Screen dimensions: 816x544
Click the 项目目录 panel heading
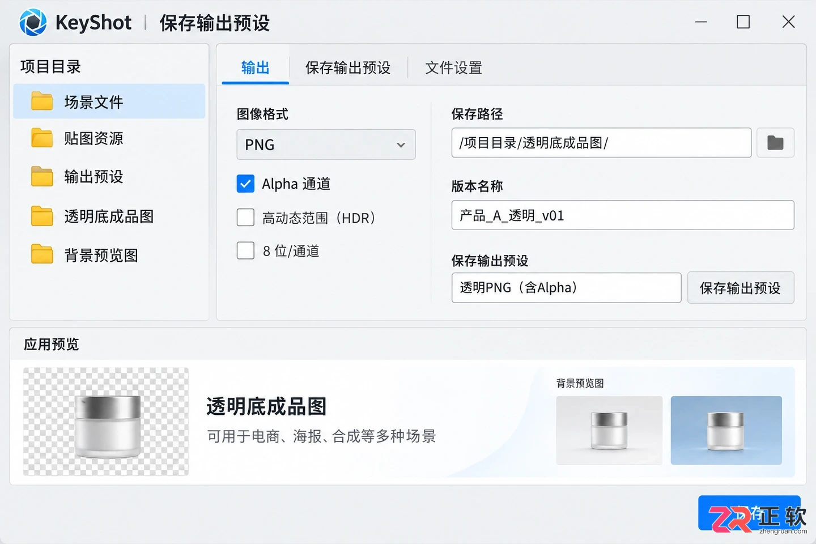(50, 66)
